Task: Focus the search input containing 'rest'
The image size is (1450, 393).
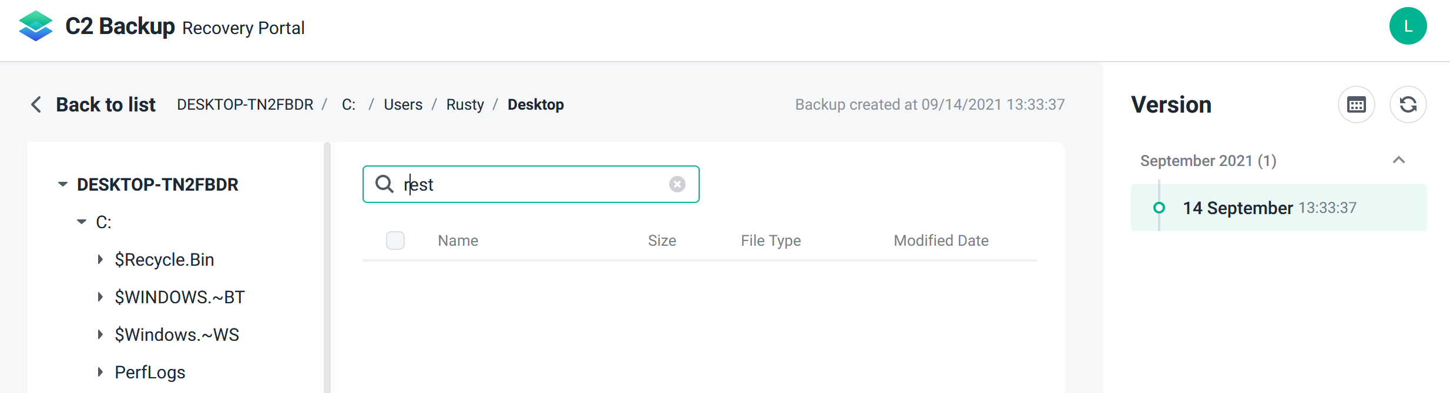Action: (x=531, y=184)
